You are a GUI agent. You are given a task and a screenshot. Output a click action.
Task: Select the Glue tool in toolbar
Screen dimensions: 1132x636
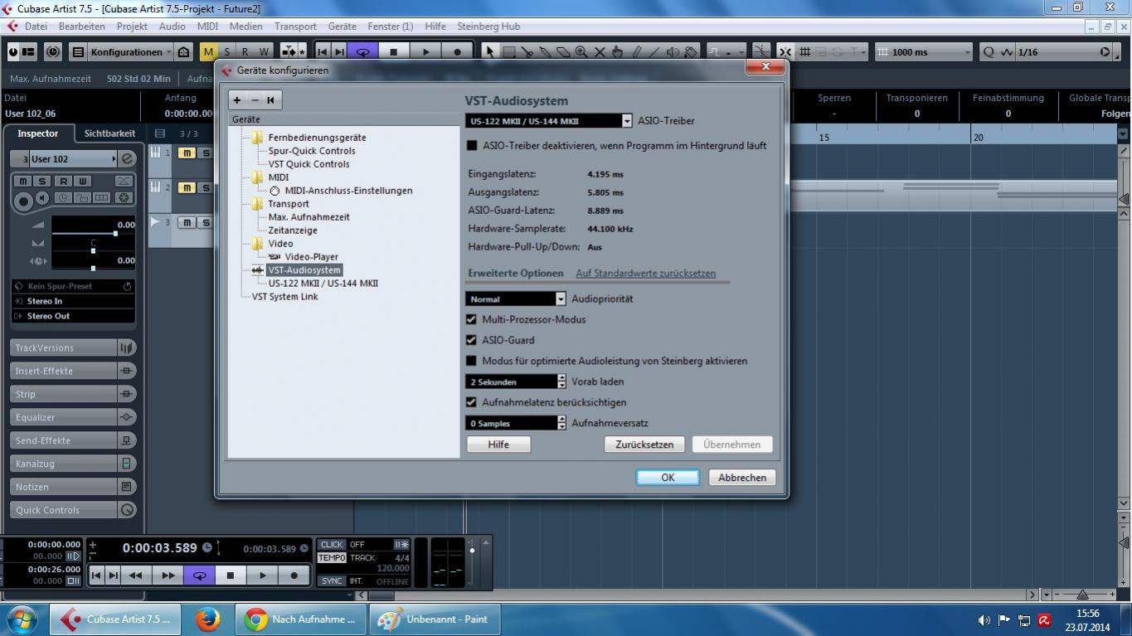point(546,51)
